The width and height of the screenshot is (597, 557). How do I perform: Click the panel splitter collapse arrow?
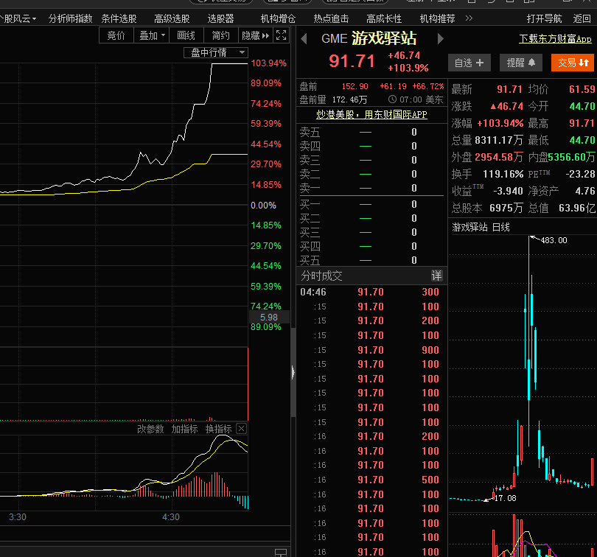coord(293,372)
